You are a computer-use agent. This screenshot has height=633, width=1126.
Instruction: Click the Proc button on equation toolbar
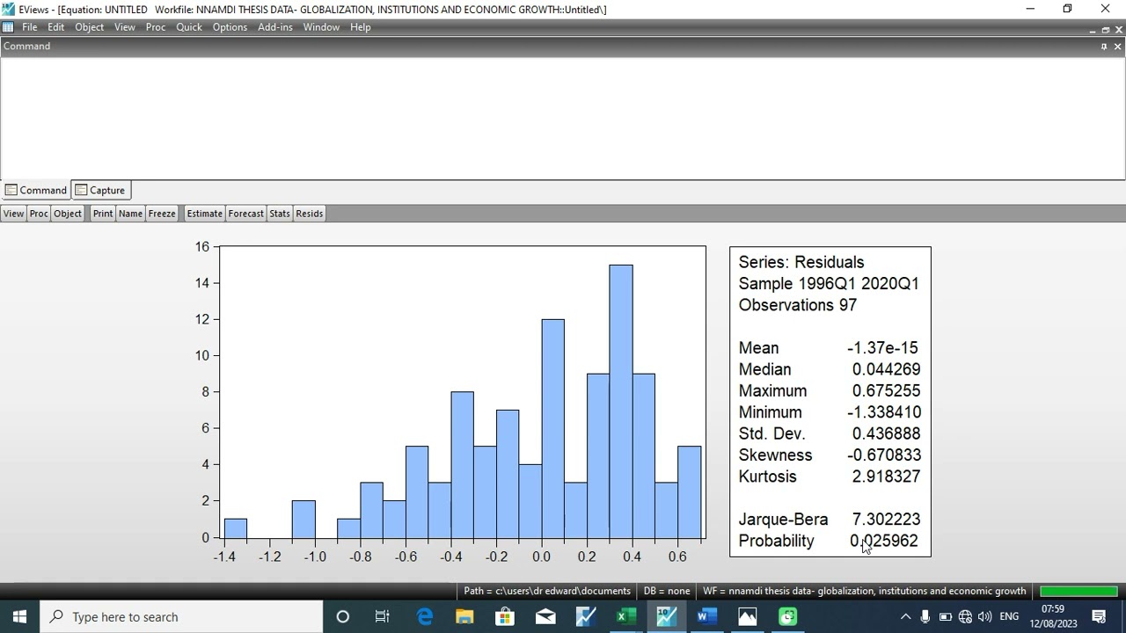point(39,214)
